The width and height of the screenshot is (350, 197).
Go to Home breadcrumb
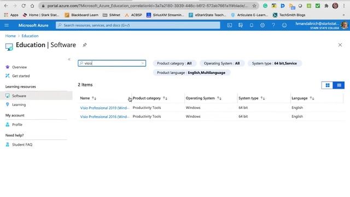click(10, 36)
